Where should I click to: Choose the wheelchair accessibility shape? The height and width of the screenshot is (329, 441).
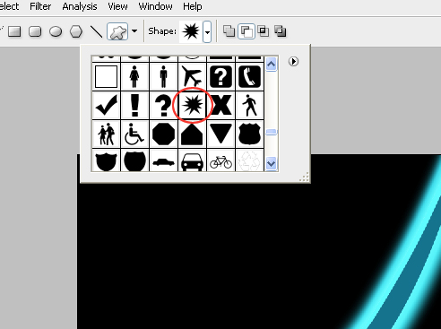134,134
